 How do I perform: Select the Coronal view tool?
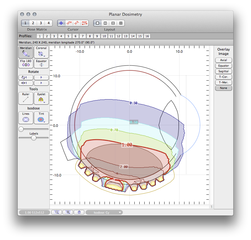[x=41, y=52]
